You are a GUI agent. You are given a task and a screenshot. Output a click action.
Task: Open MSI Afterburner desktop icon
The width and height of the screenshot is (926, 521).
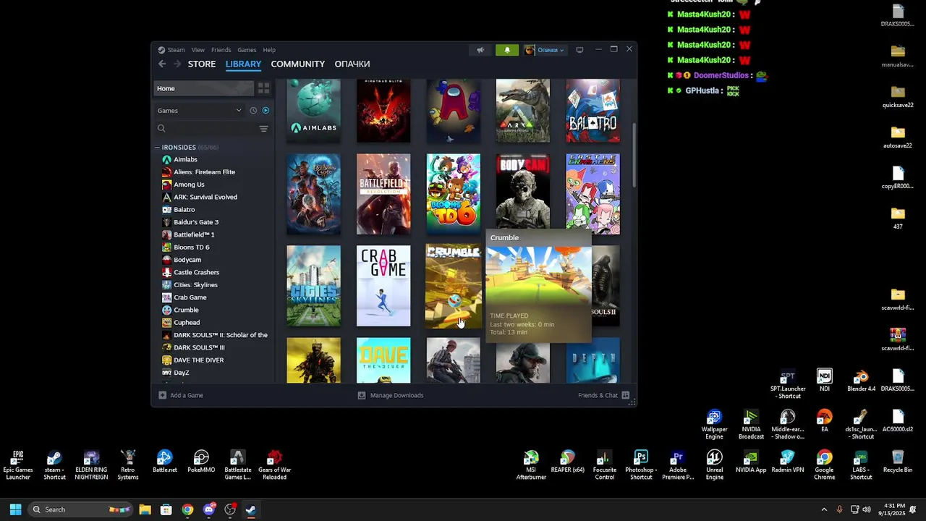pyautogui.click(x=531, y=465)
